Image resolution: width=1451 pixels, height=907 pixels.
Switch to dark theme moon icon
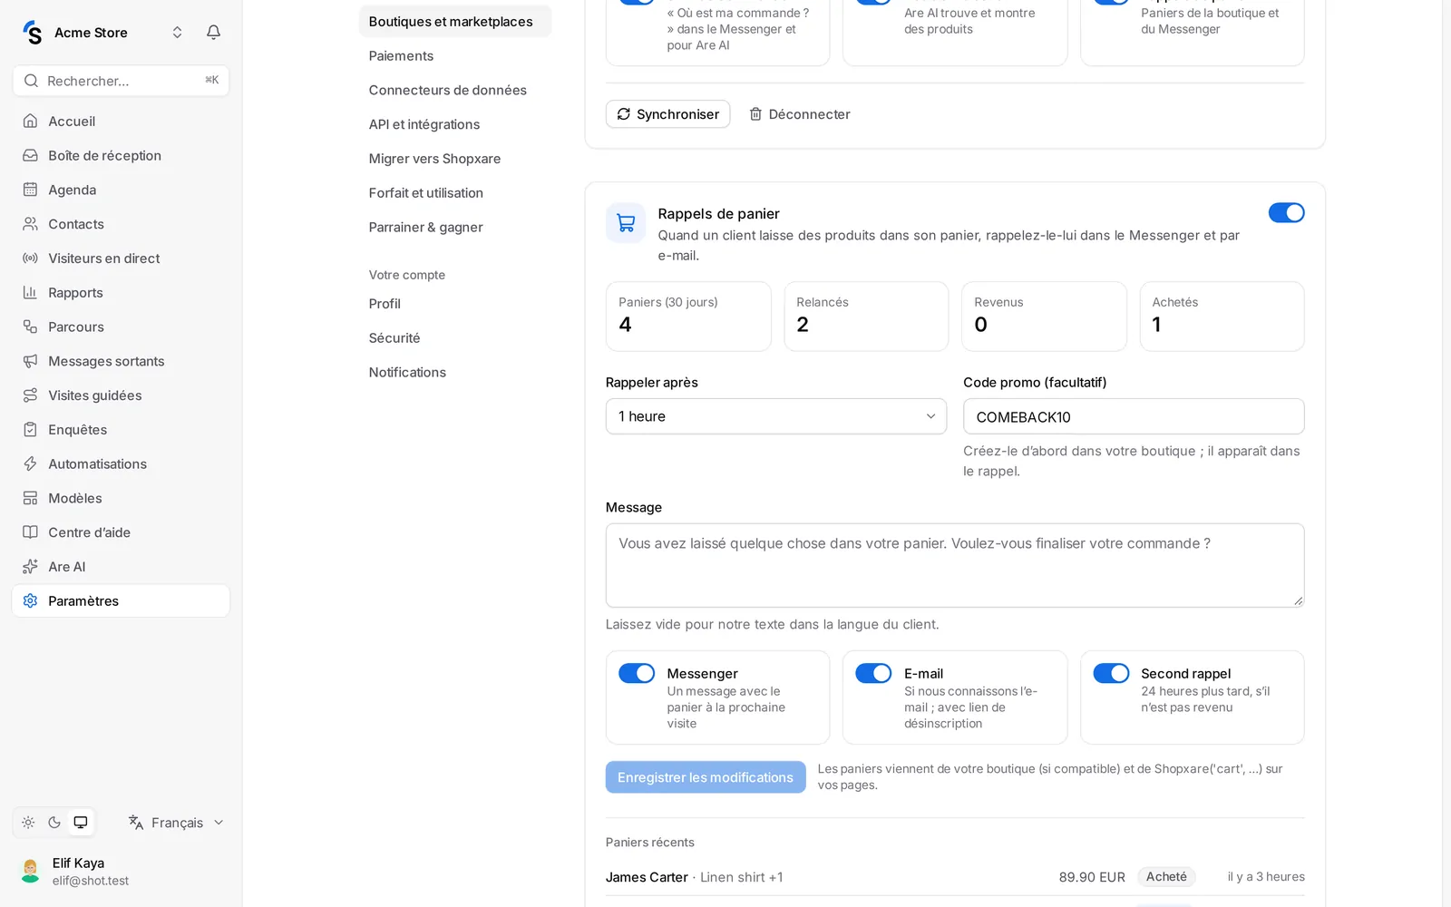click(x=54, y=823)
